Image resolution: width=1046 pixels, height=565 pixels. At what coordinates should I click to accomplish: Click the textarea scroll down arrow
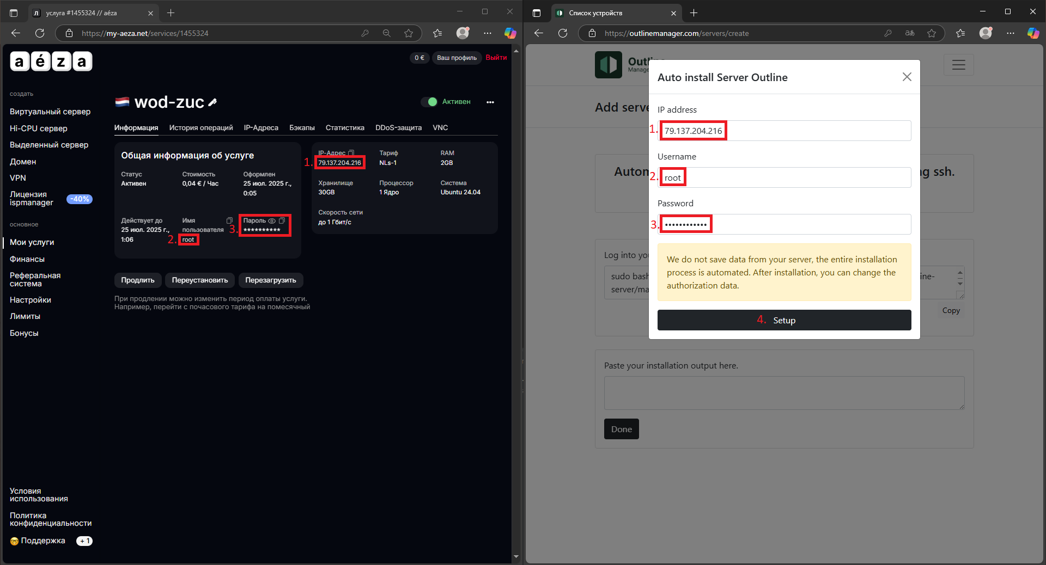coord(960,284)
